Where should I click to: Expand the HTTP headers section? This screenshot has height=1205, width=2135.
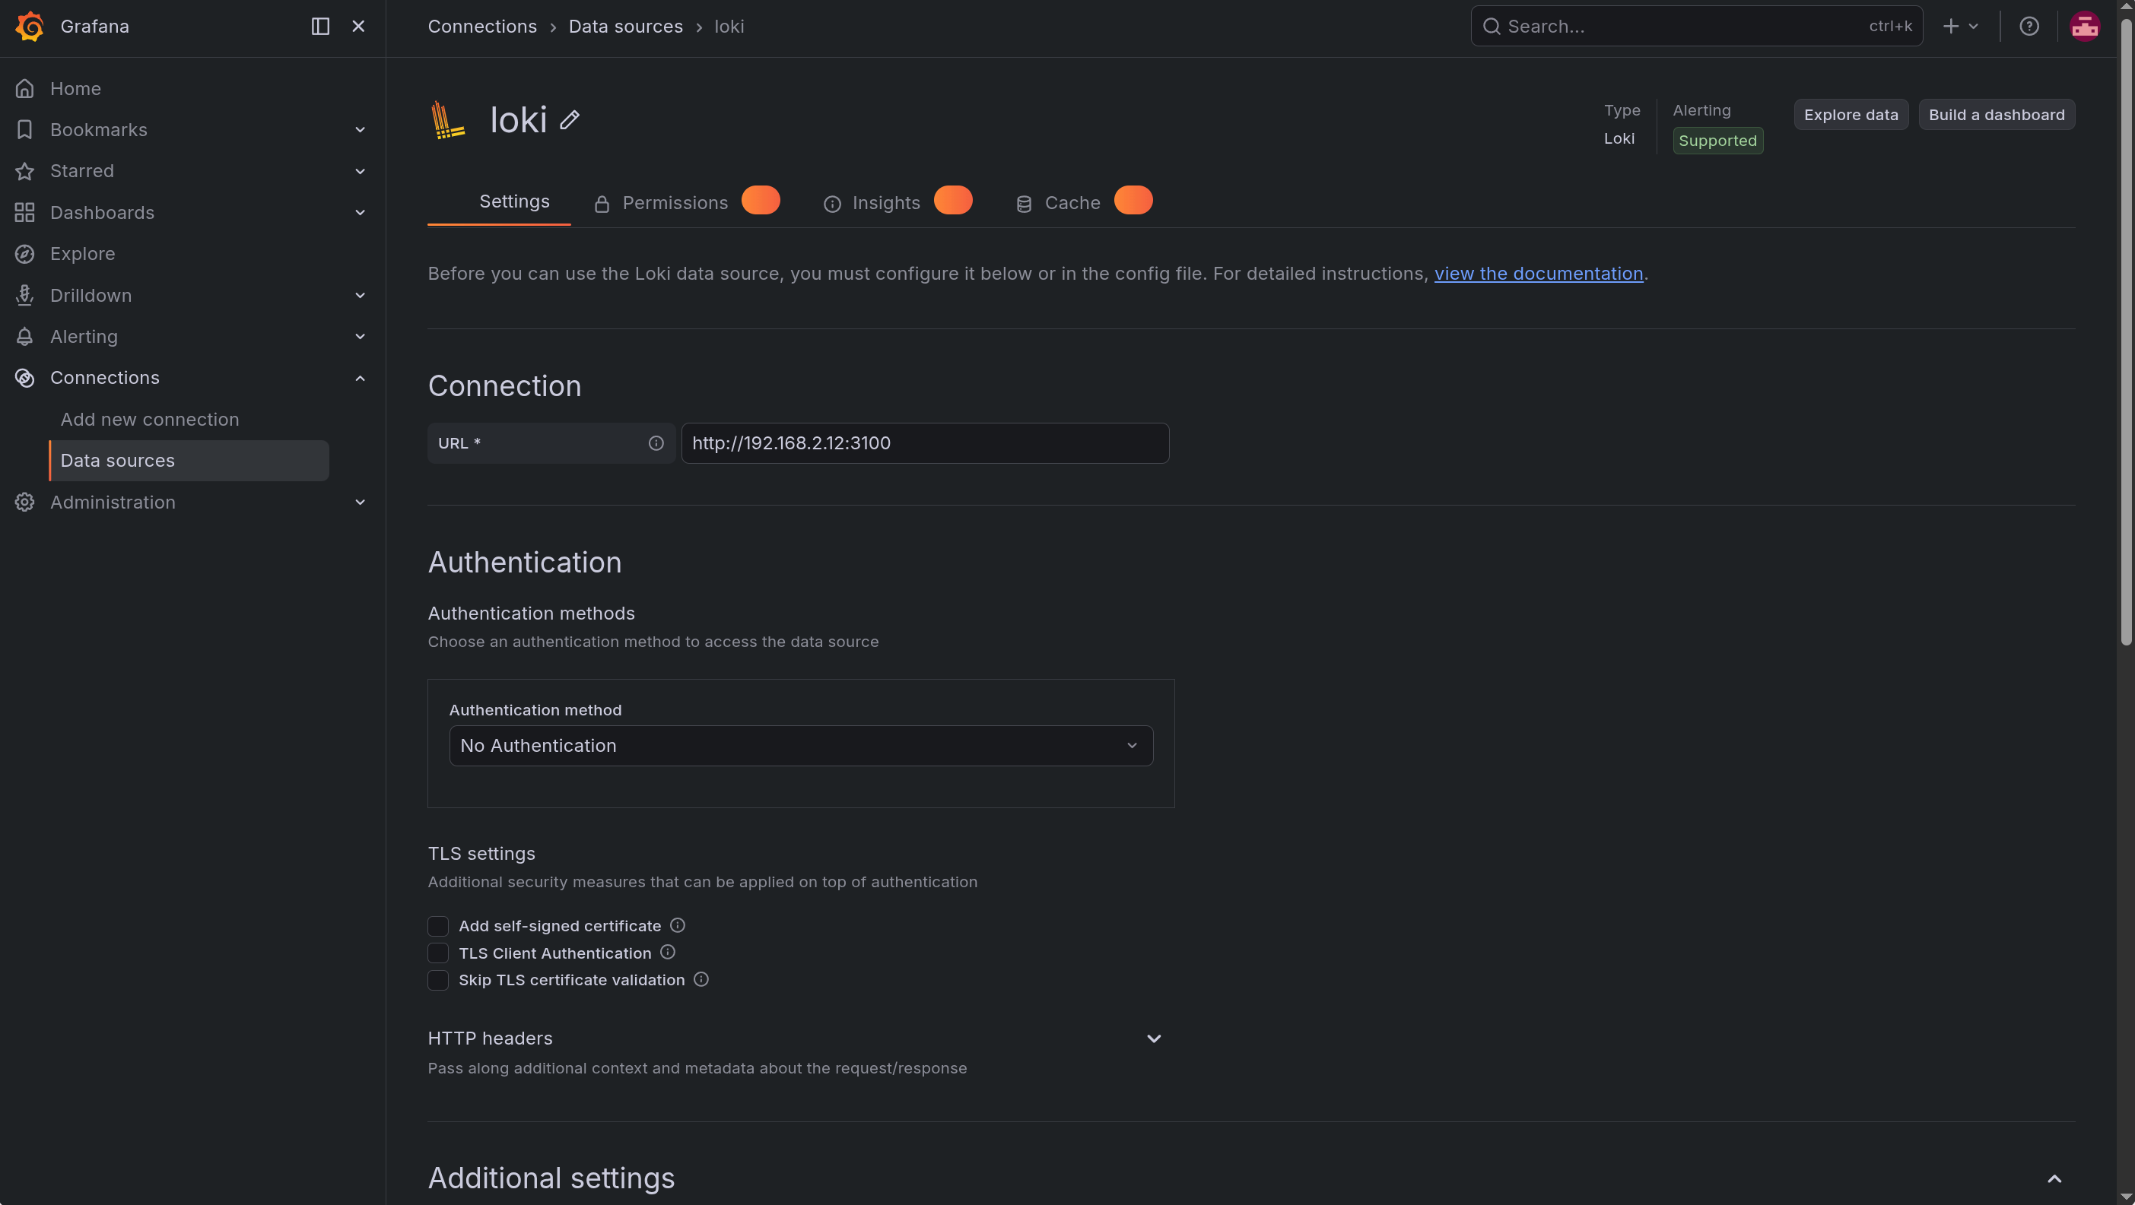[1153, 1039]
